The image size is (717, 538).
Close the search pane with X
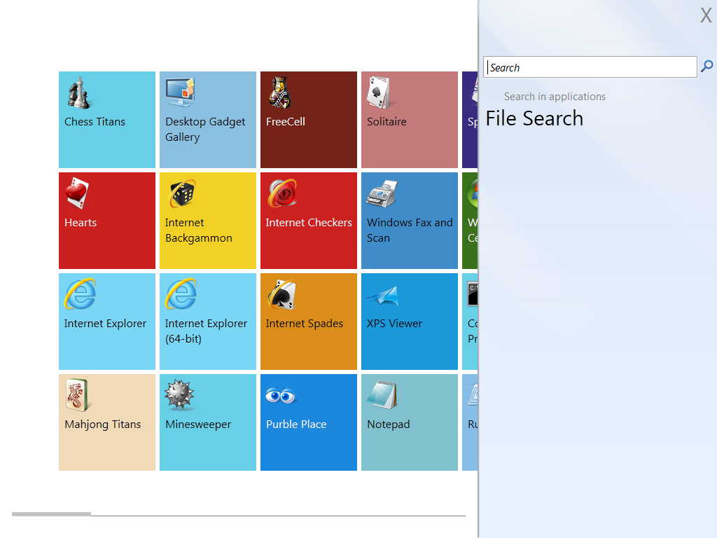tap(706, 15)
